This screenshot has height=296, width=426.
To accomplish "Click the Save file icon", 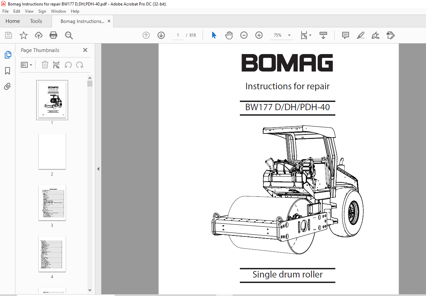I will pyautogui.click(x=9, y=35).
